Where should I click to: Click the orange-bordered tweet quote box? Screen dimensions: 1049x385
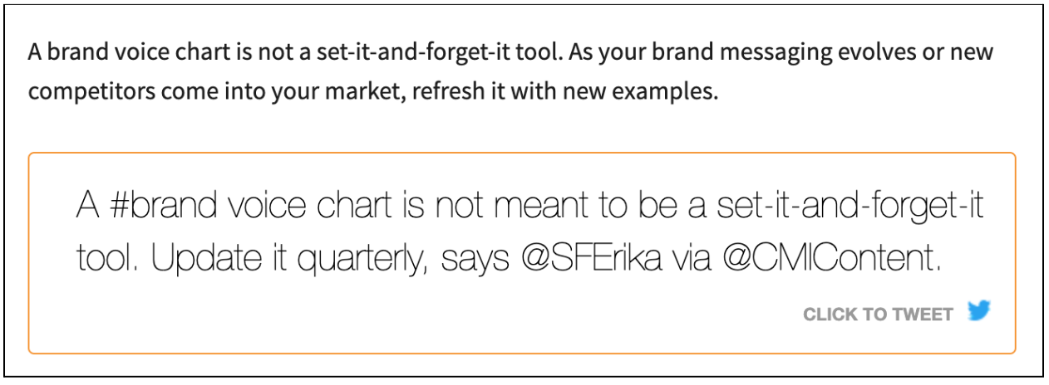(x=522, y=253)
